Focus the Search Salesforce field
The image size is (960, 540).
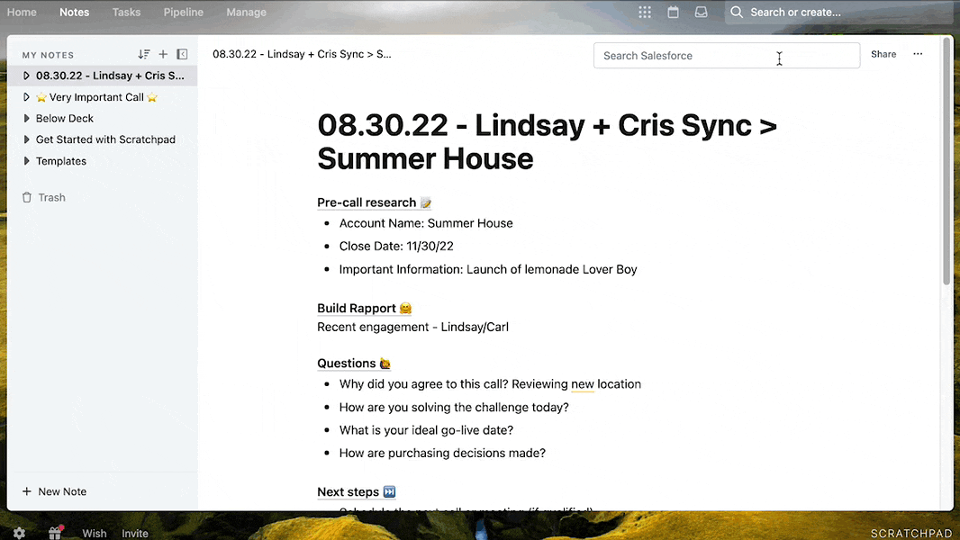[x=727, y=56]
